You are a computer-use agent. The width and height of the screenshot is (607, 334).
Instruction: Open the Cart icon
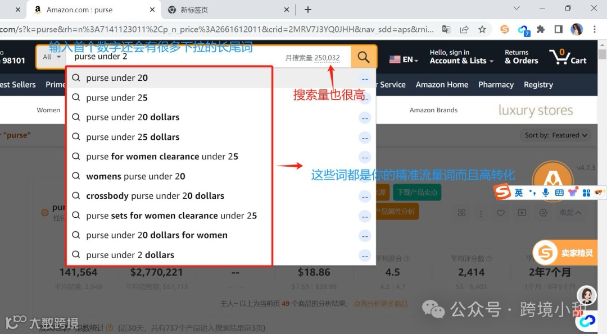tap(568, 57)
